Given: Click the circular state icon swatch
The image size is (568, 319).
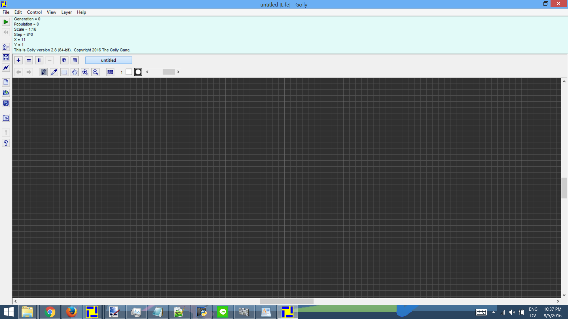Looking at the screenshot, I should tap(138, 72).
